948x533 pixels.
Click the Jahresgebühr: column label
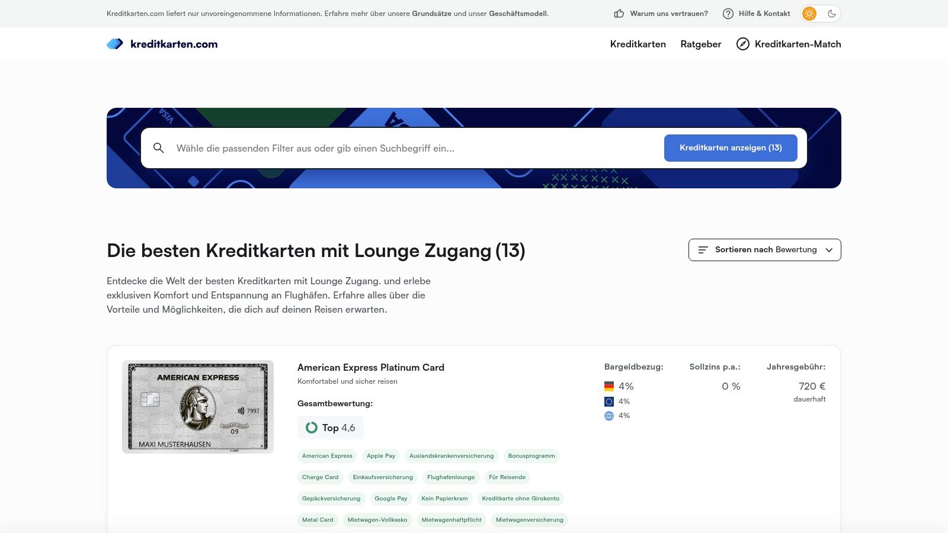pyautogui.click(x=796, y=367)
